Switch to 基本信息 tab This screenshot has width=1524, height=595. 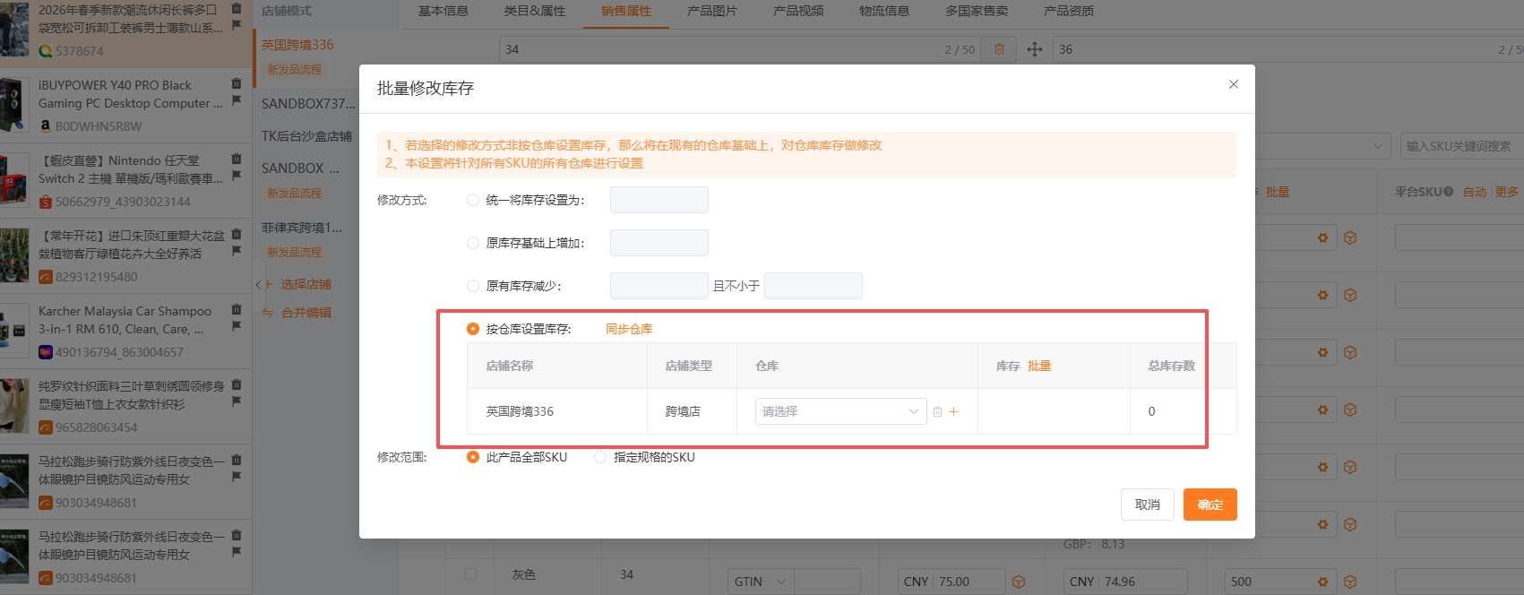[x=443, y=11]
